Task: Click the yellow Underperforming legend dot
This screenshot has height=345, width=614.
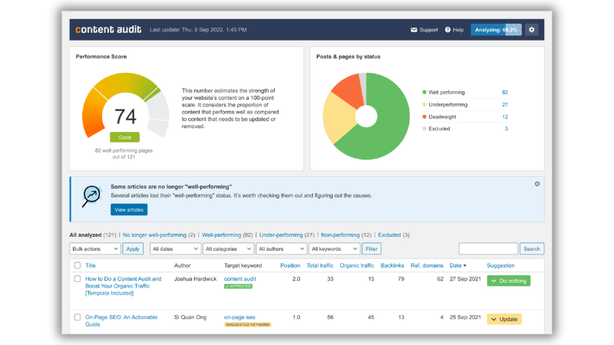Action: pos(424,104)
